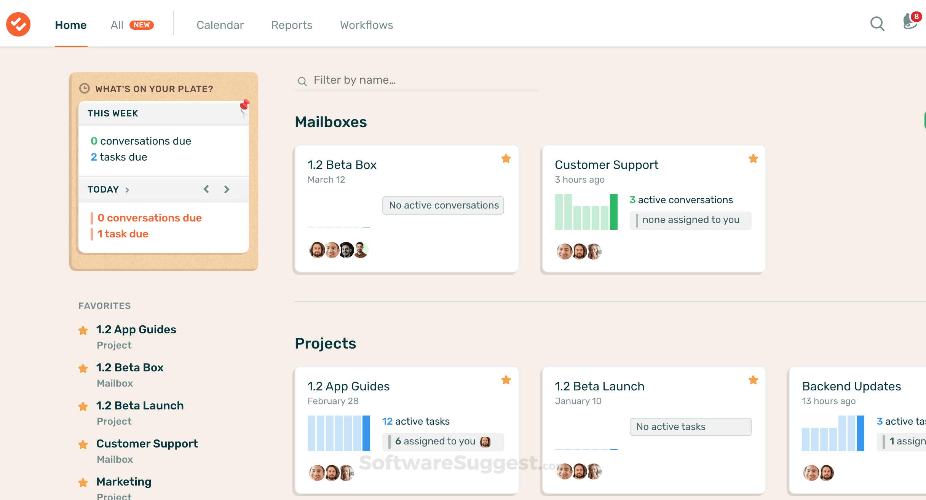Click magnifier icon in filter field

click(302, 81)
